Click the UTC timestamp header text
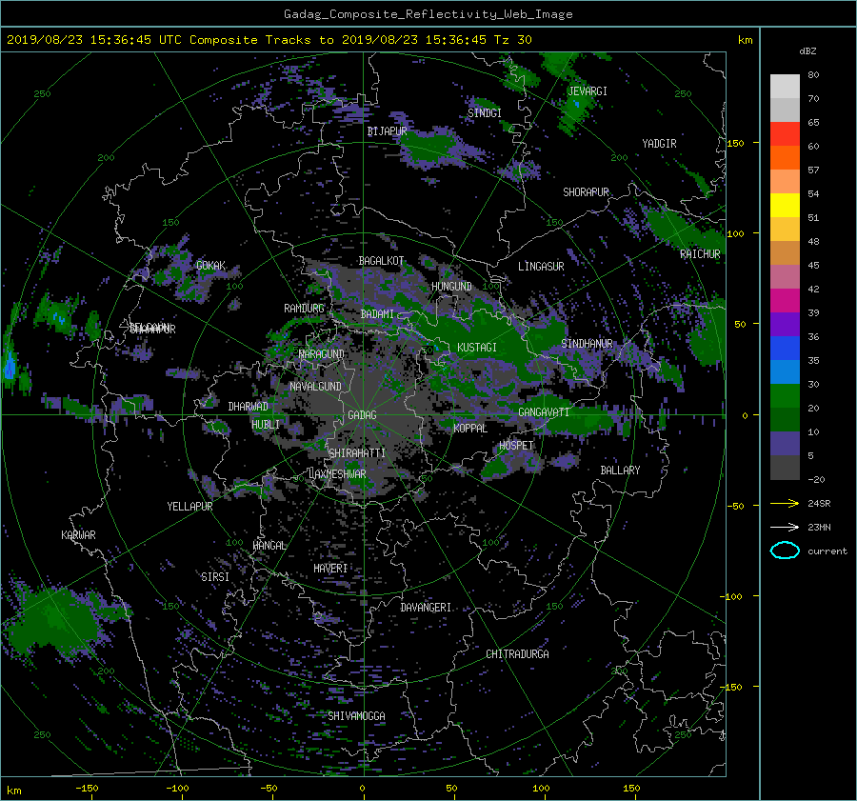 tap(269, 40)
